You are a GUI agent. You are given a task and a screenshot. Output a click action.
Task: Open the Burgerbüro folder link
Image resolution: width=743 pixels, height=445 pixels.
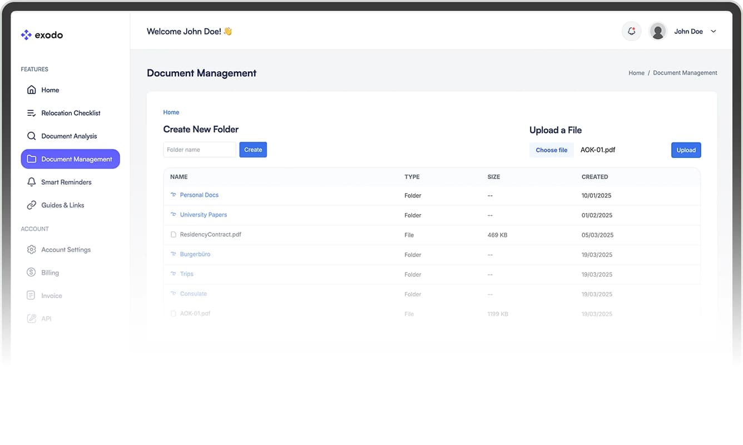195,254
